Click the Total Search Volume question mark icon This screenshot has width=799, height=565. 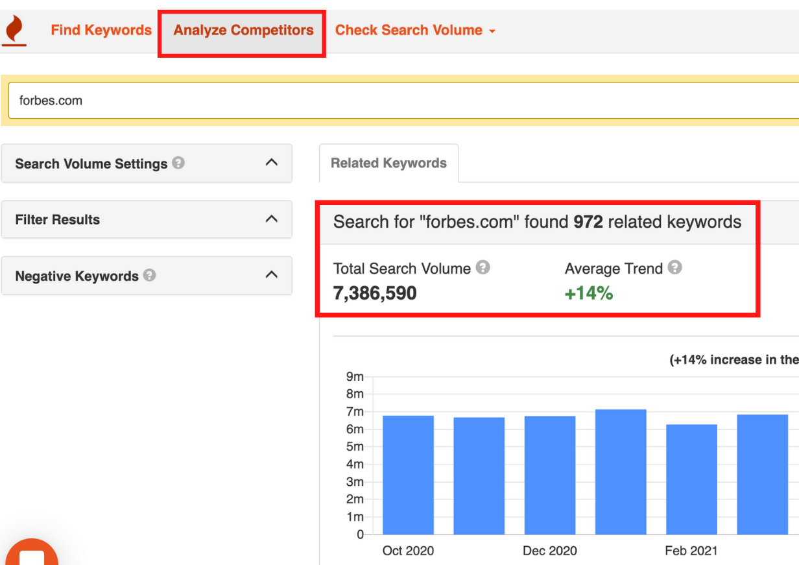coord(483,267)
